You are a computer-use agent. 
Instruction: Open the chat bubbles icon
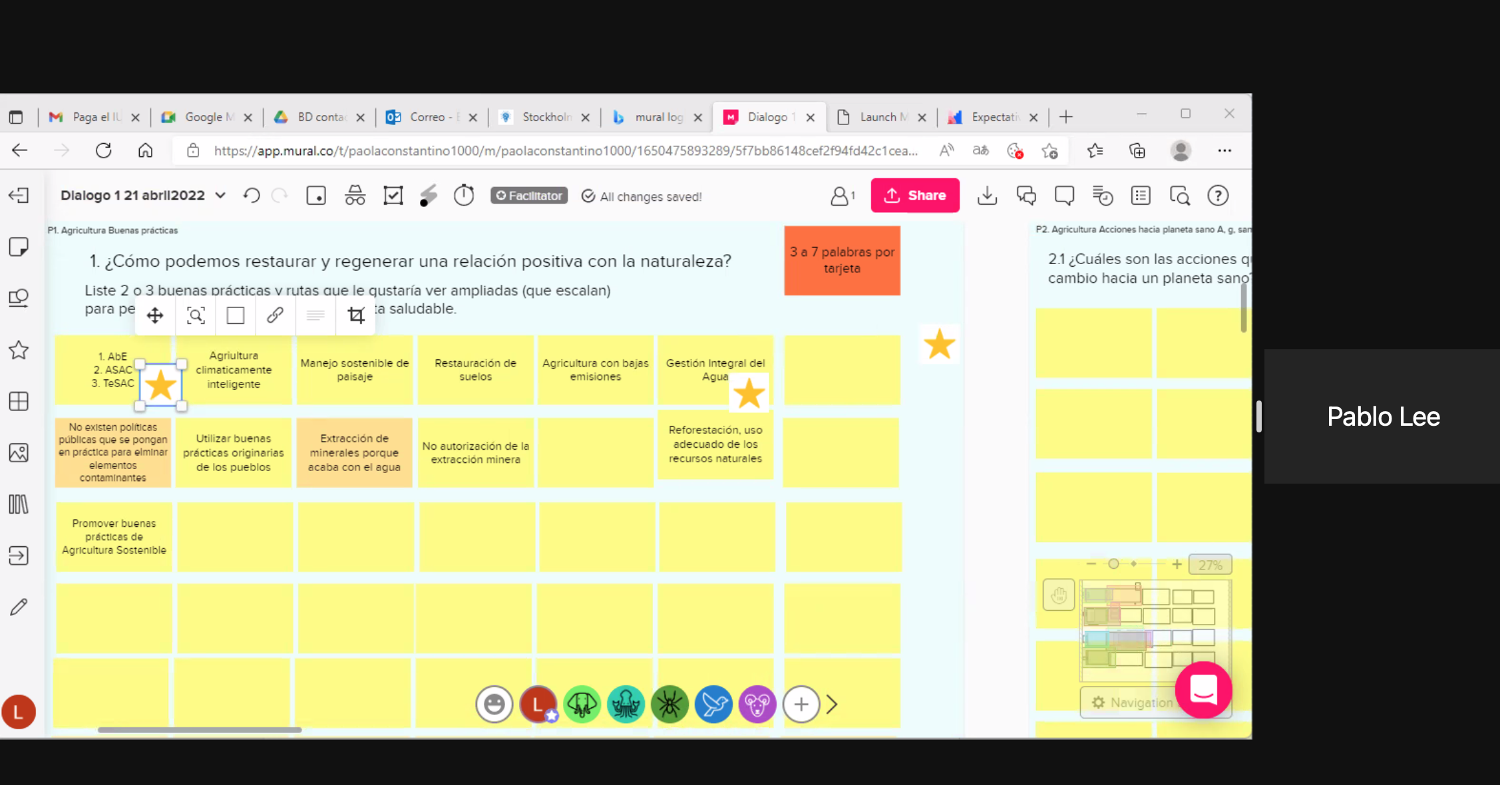click(1026, 196)
